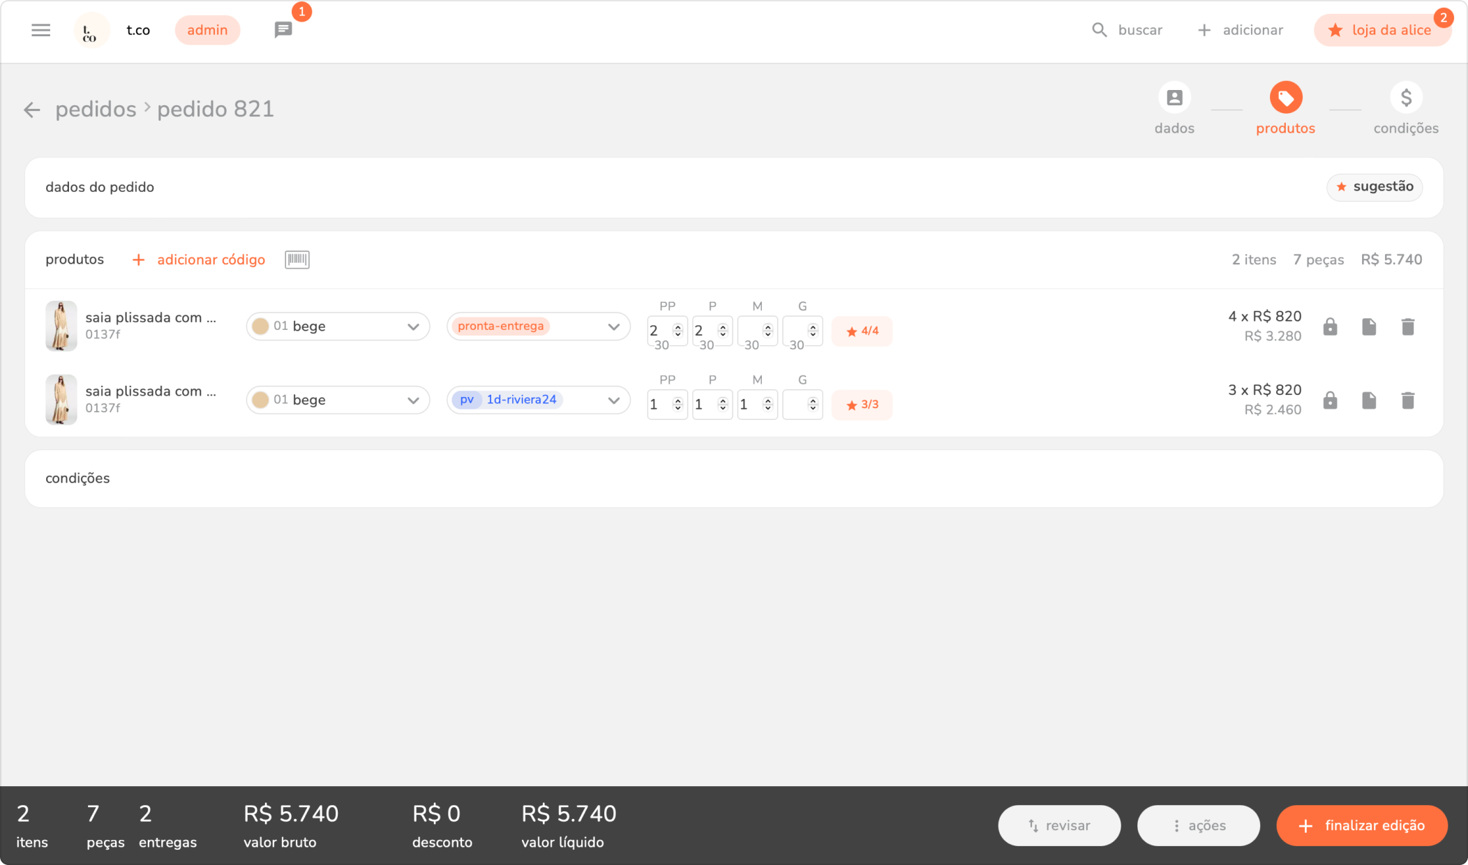Click the finalizar edição button
1468x865 pixels.
point(1361,825)
